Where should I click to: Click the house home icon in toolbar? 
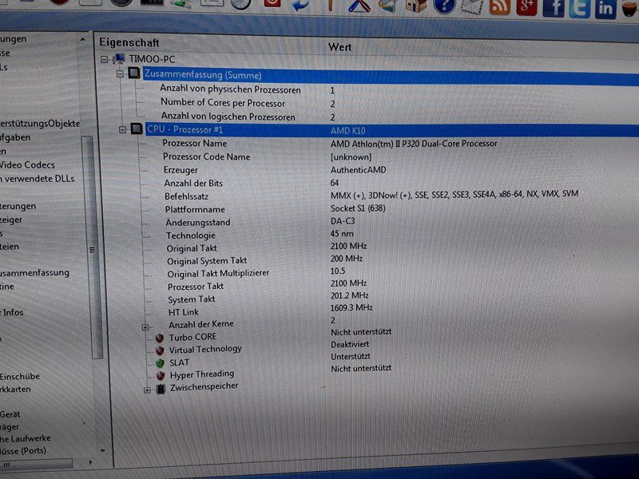coord(416,6)
